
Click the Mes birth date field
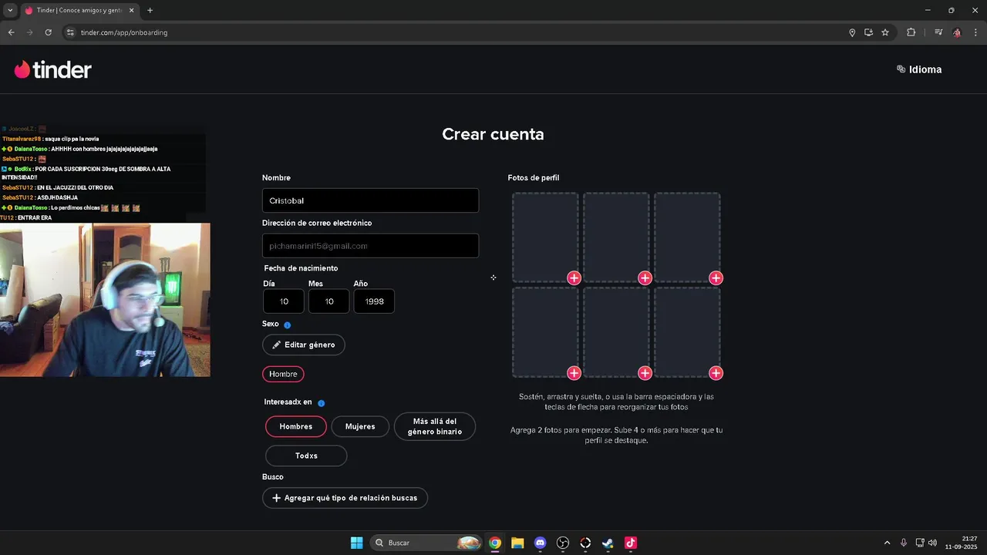(x=329, y=301)
